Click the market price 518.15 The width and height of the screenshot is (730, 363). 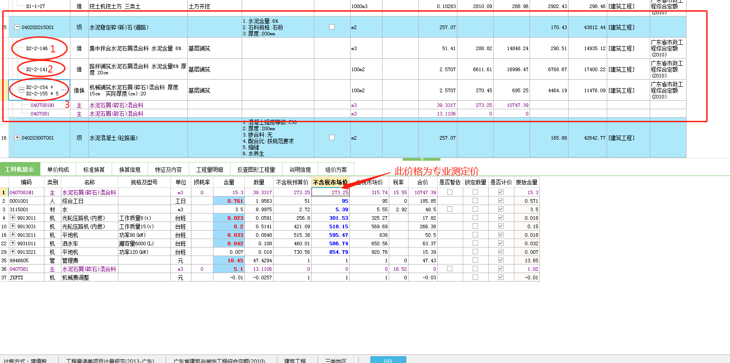pyautogui.click(x=339, y=226)
